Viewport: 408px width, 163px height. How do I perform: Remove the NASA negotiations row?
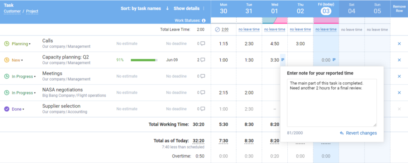coord(399,93)
